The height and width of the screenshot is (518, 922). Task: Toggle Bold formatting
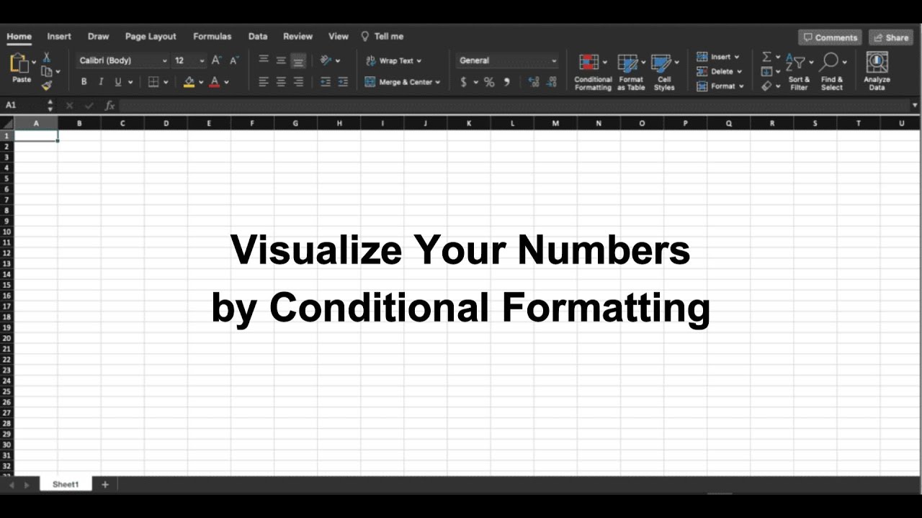84,82
